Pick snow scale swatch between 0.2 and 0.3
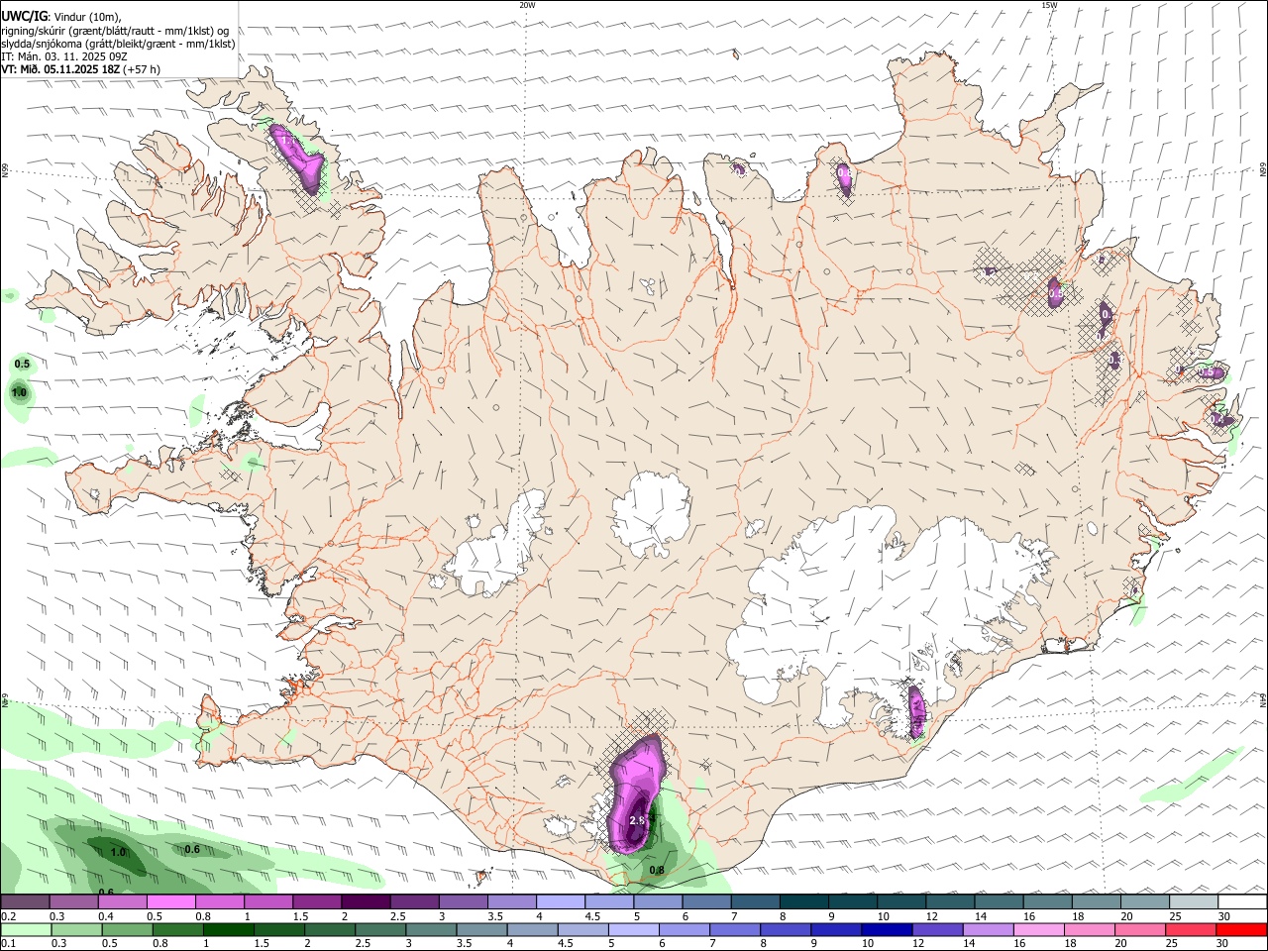This screenshot has width=1268, height=951. [x=25, y=901]
